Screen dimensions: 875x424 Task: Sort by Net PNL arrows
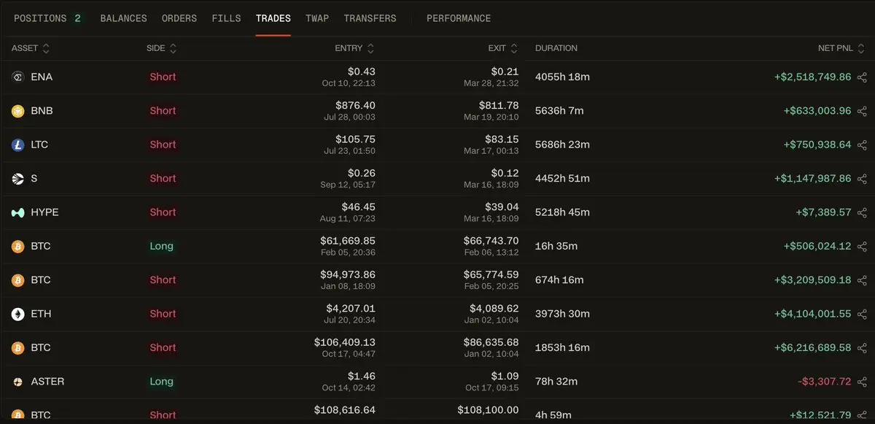coord(861,48)
